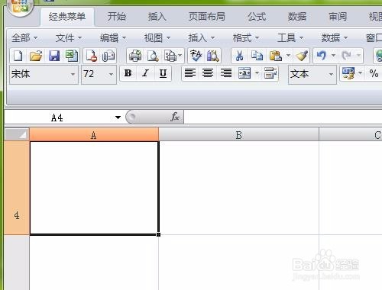Viewport: 382px width, 290px height.
Task: Expand the paste options arrow
Action: click(288, 55)
